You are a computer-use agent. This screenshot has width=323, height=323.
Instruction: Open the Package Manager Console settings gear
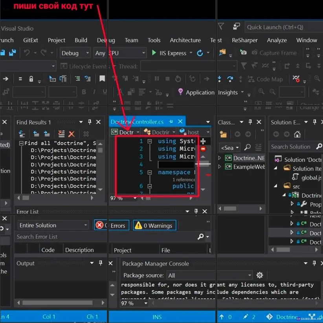[x=259, y=275]
